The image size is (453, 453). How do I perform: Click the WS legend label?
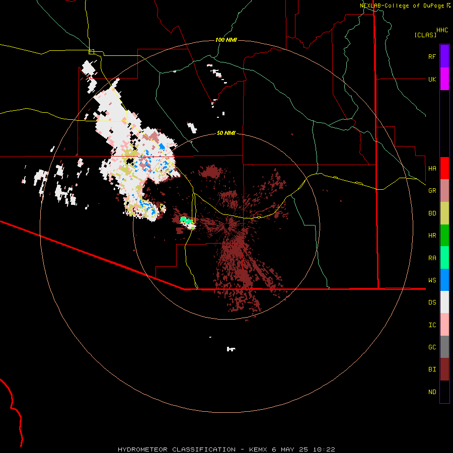pyautogui.click(x=432, y=280)
